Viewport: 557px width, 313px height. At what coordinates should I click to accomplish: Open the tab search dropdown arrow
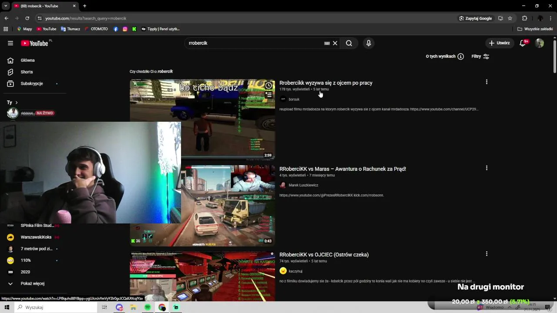coord(6,6)
